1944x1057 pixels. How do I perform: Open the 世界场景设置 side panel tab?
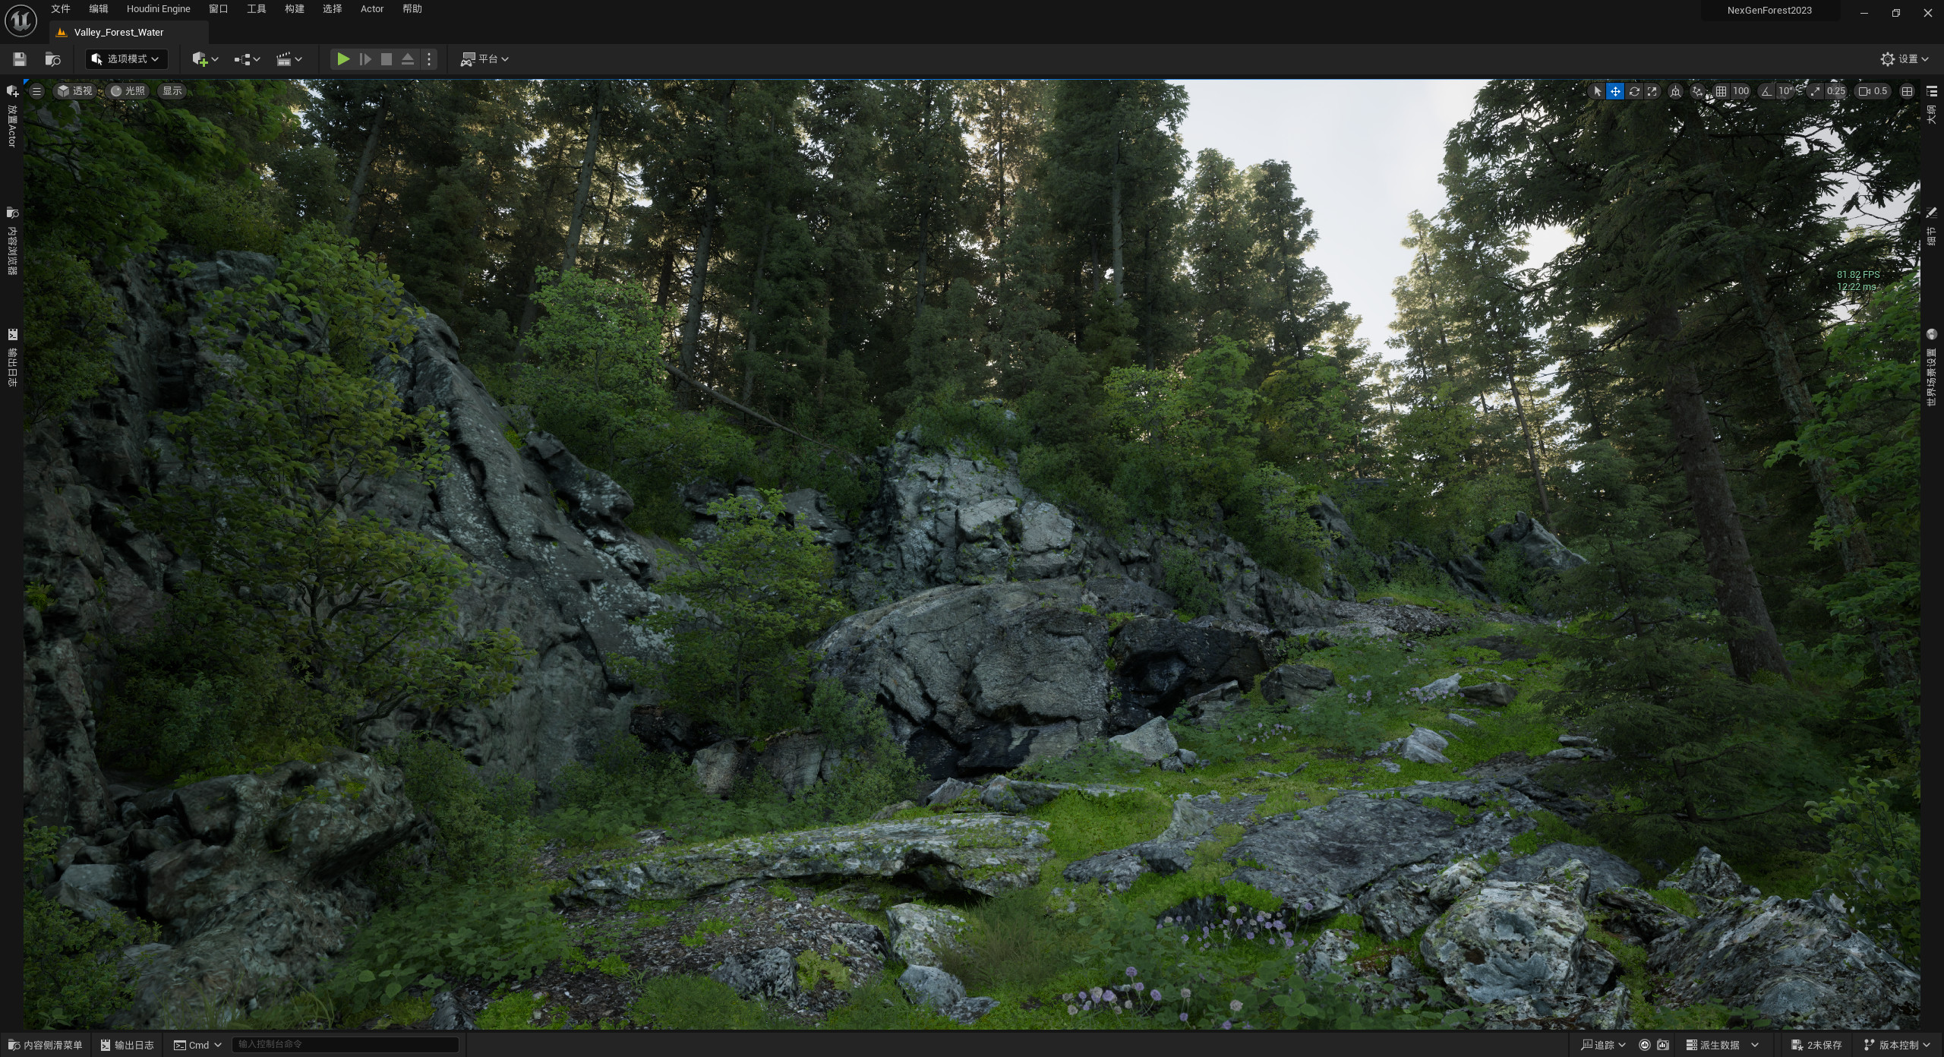click(x=1932, y=368)
